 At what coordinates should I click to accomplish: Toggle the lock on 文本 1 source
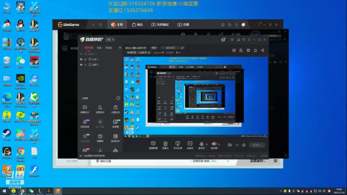point(85,59)
